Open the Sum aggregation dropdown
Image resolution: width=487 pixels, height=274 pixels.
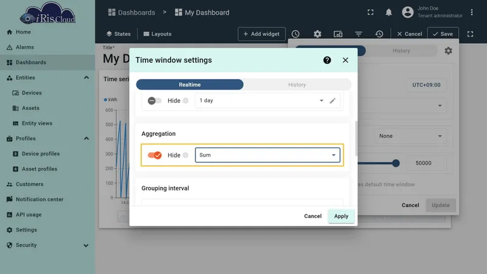point(267,155)
